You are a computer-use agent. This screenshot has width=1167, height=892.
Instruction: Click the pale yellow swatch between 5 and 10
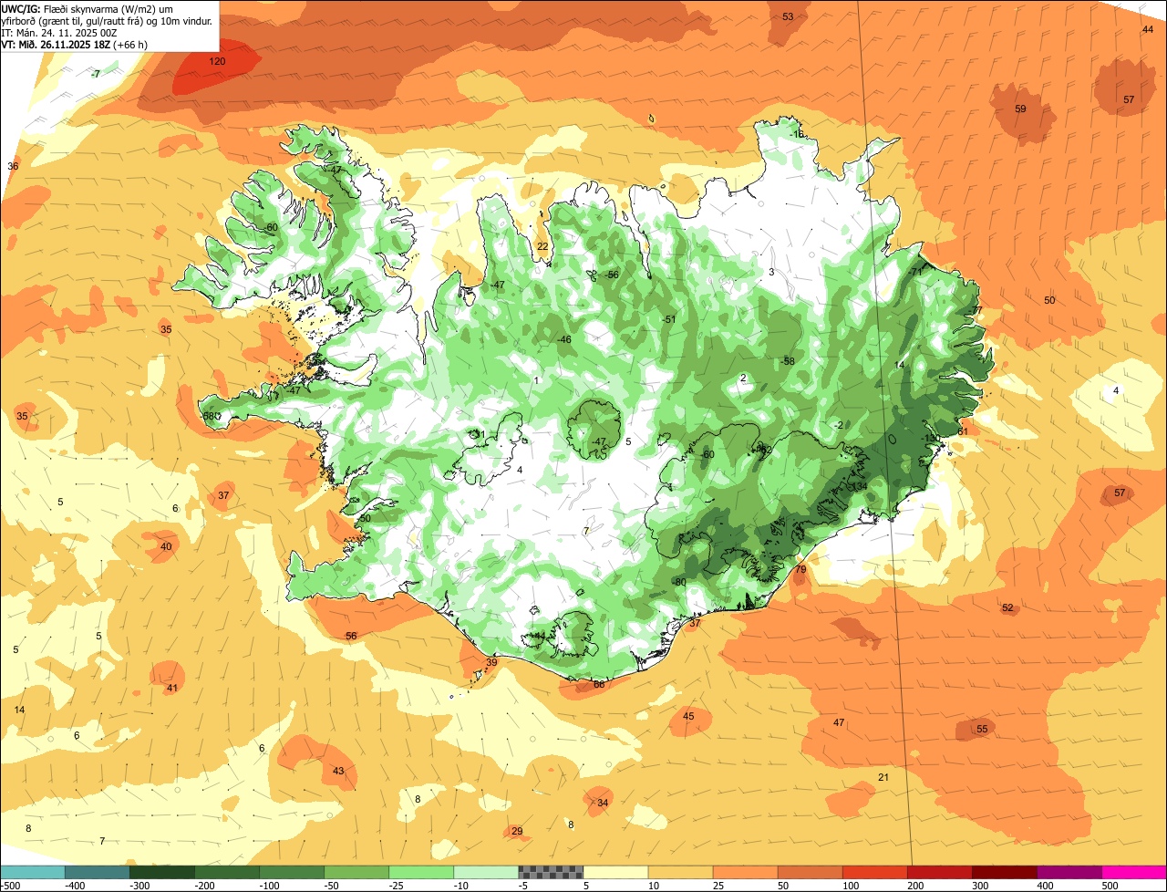pyautogui.click(x=614, y=872)
